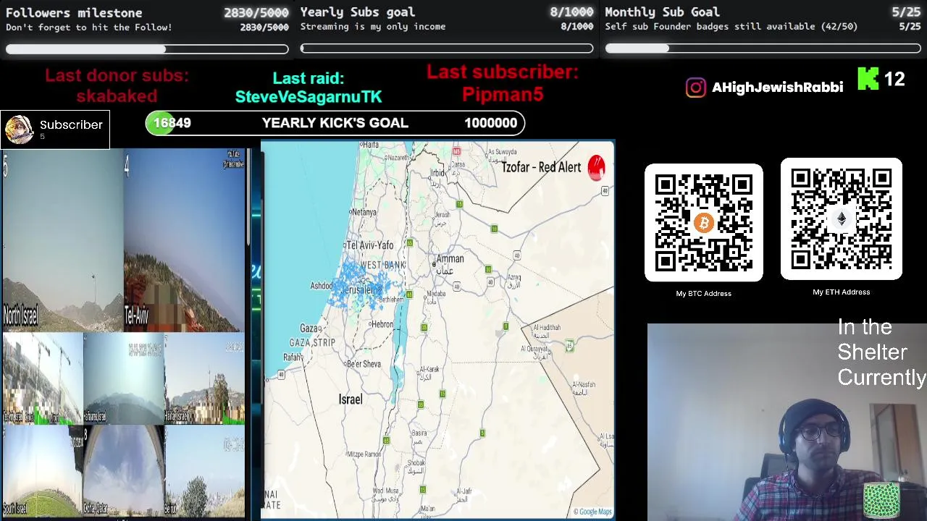Click the Yearly Subs goal progress bar
The image size is (927, 521).
(x=447, y=49)
